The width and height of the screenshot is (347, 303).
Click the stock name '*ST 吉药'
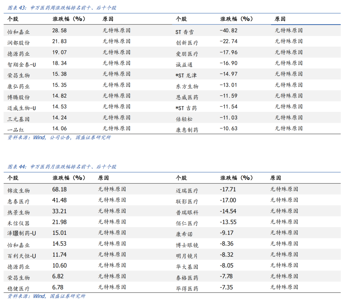pyautogui.click(x=186, y=108)
